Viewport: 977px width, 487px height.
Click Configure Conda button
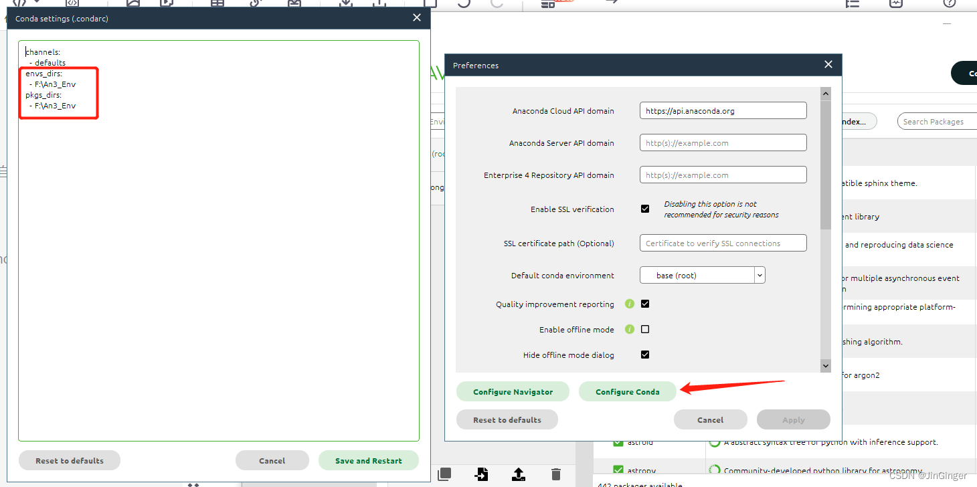pyautogui.click(x=628, y=392)
